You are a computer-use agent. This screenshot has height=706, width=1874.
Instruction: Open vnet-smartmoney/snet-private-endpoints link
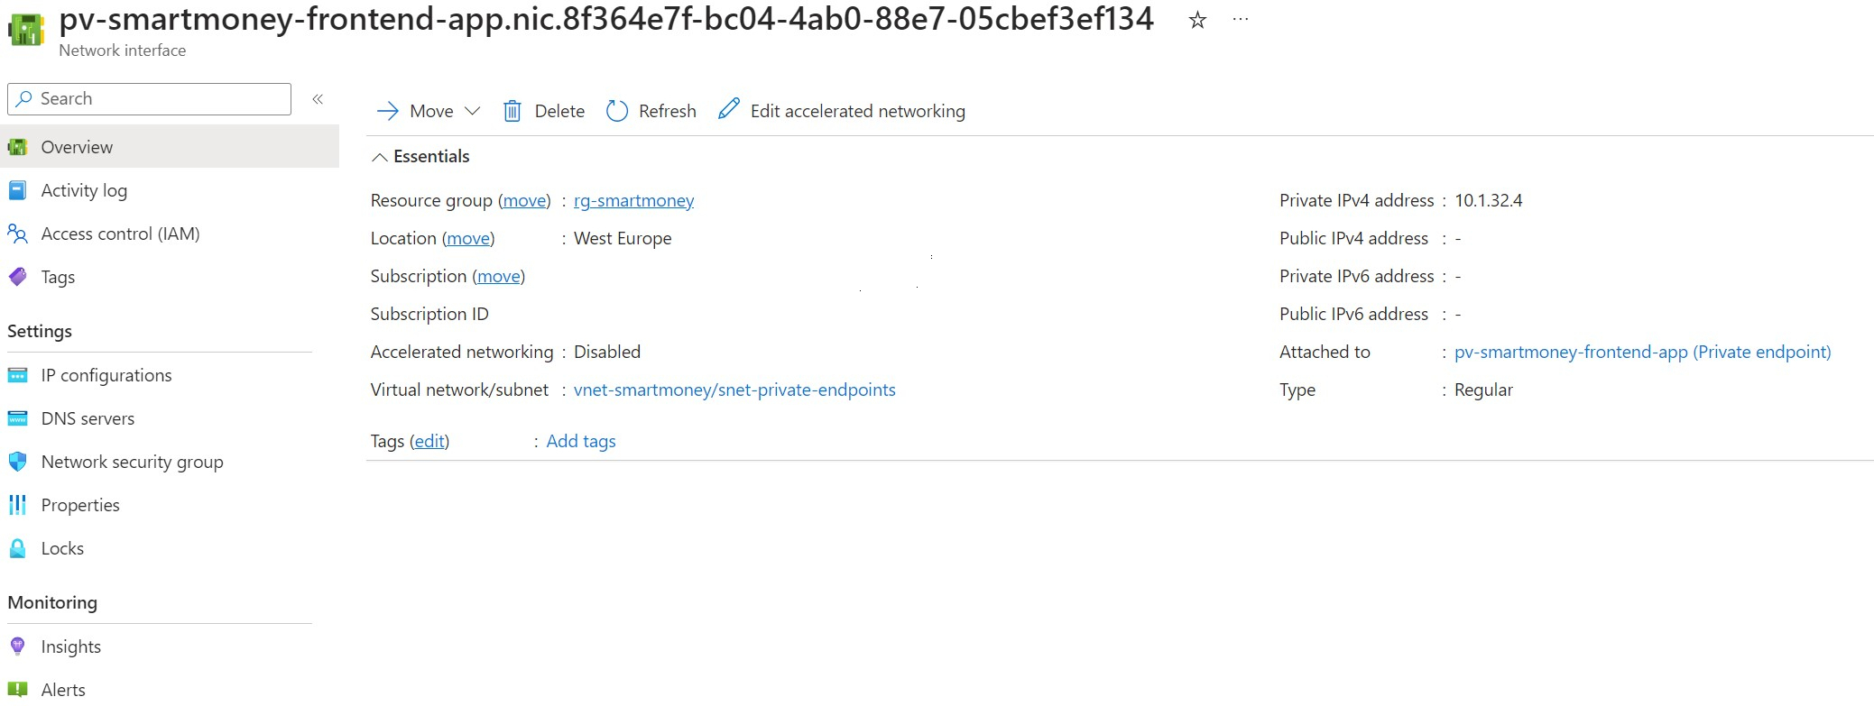tap(734, 390)
